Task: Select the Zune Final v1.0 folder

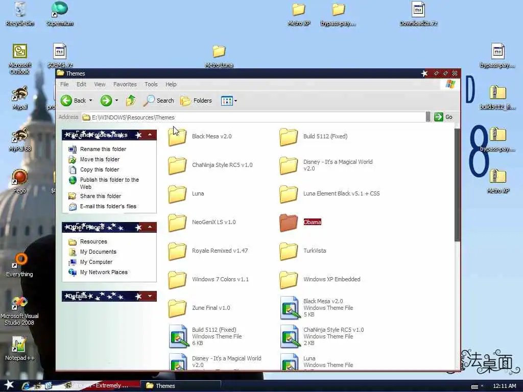Action: (199, 308)
